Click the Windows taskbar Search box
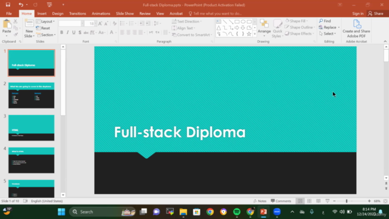Screen dimensions: 389x219 pyautogui.click(x=103, y=212)
